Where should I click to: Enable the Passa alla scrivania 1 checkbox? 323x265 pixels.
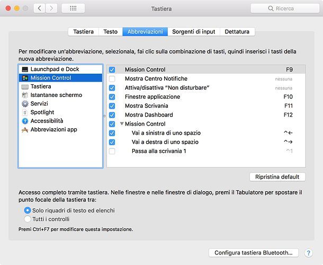112,151
